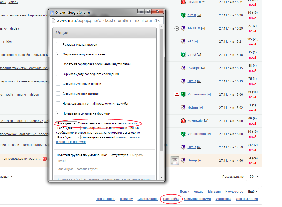This screenshot has height=207, width=282.
Task: Follow the новых темах в link
Action: pyautogui.click(x=129, y=137)
